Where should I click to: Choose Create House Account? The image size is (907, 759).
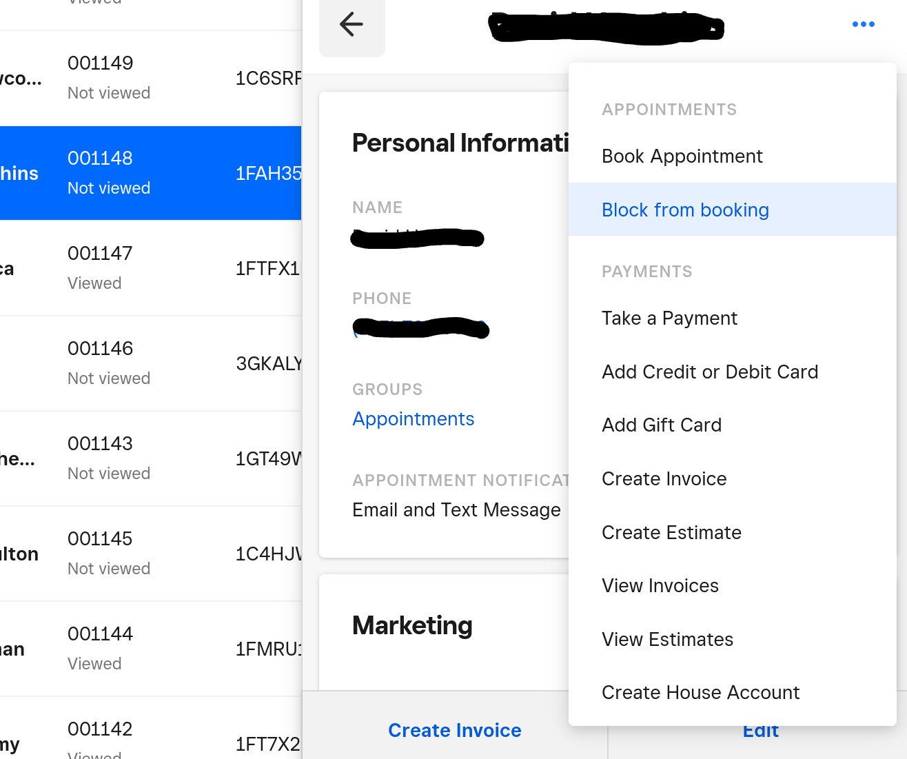(700, 692)
